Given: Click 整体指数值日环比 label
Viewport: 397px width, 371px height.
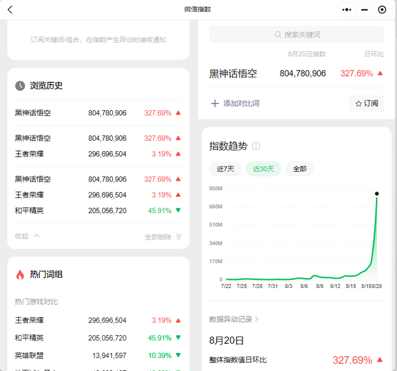Looking at the screenshot, I should tap(238, 360).
